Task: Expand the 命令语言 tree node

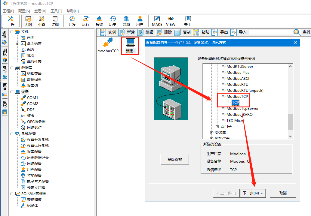Action: 18,44
